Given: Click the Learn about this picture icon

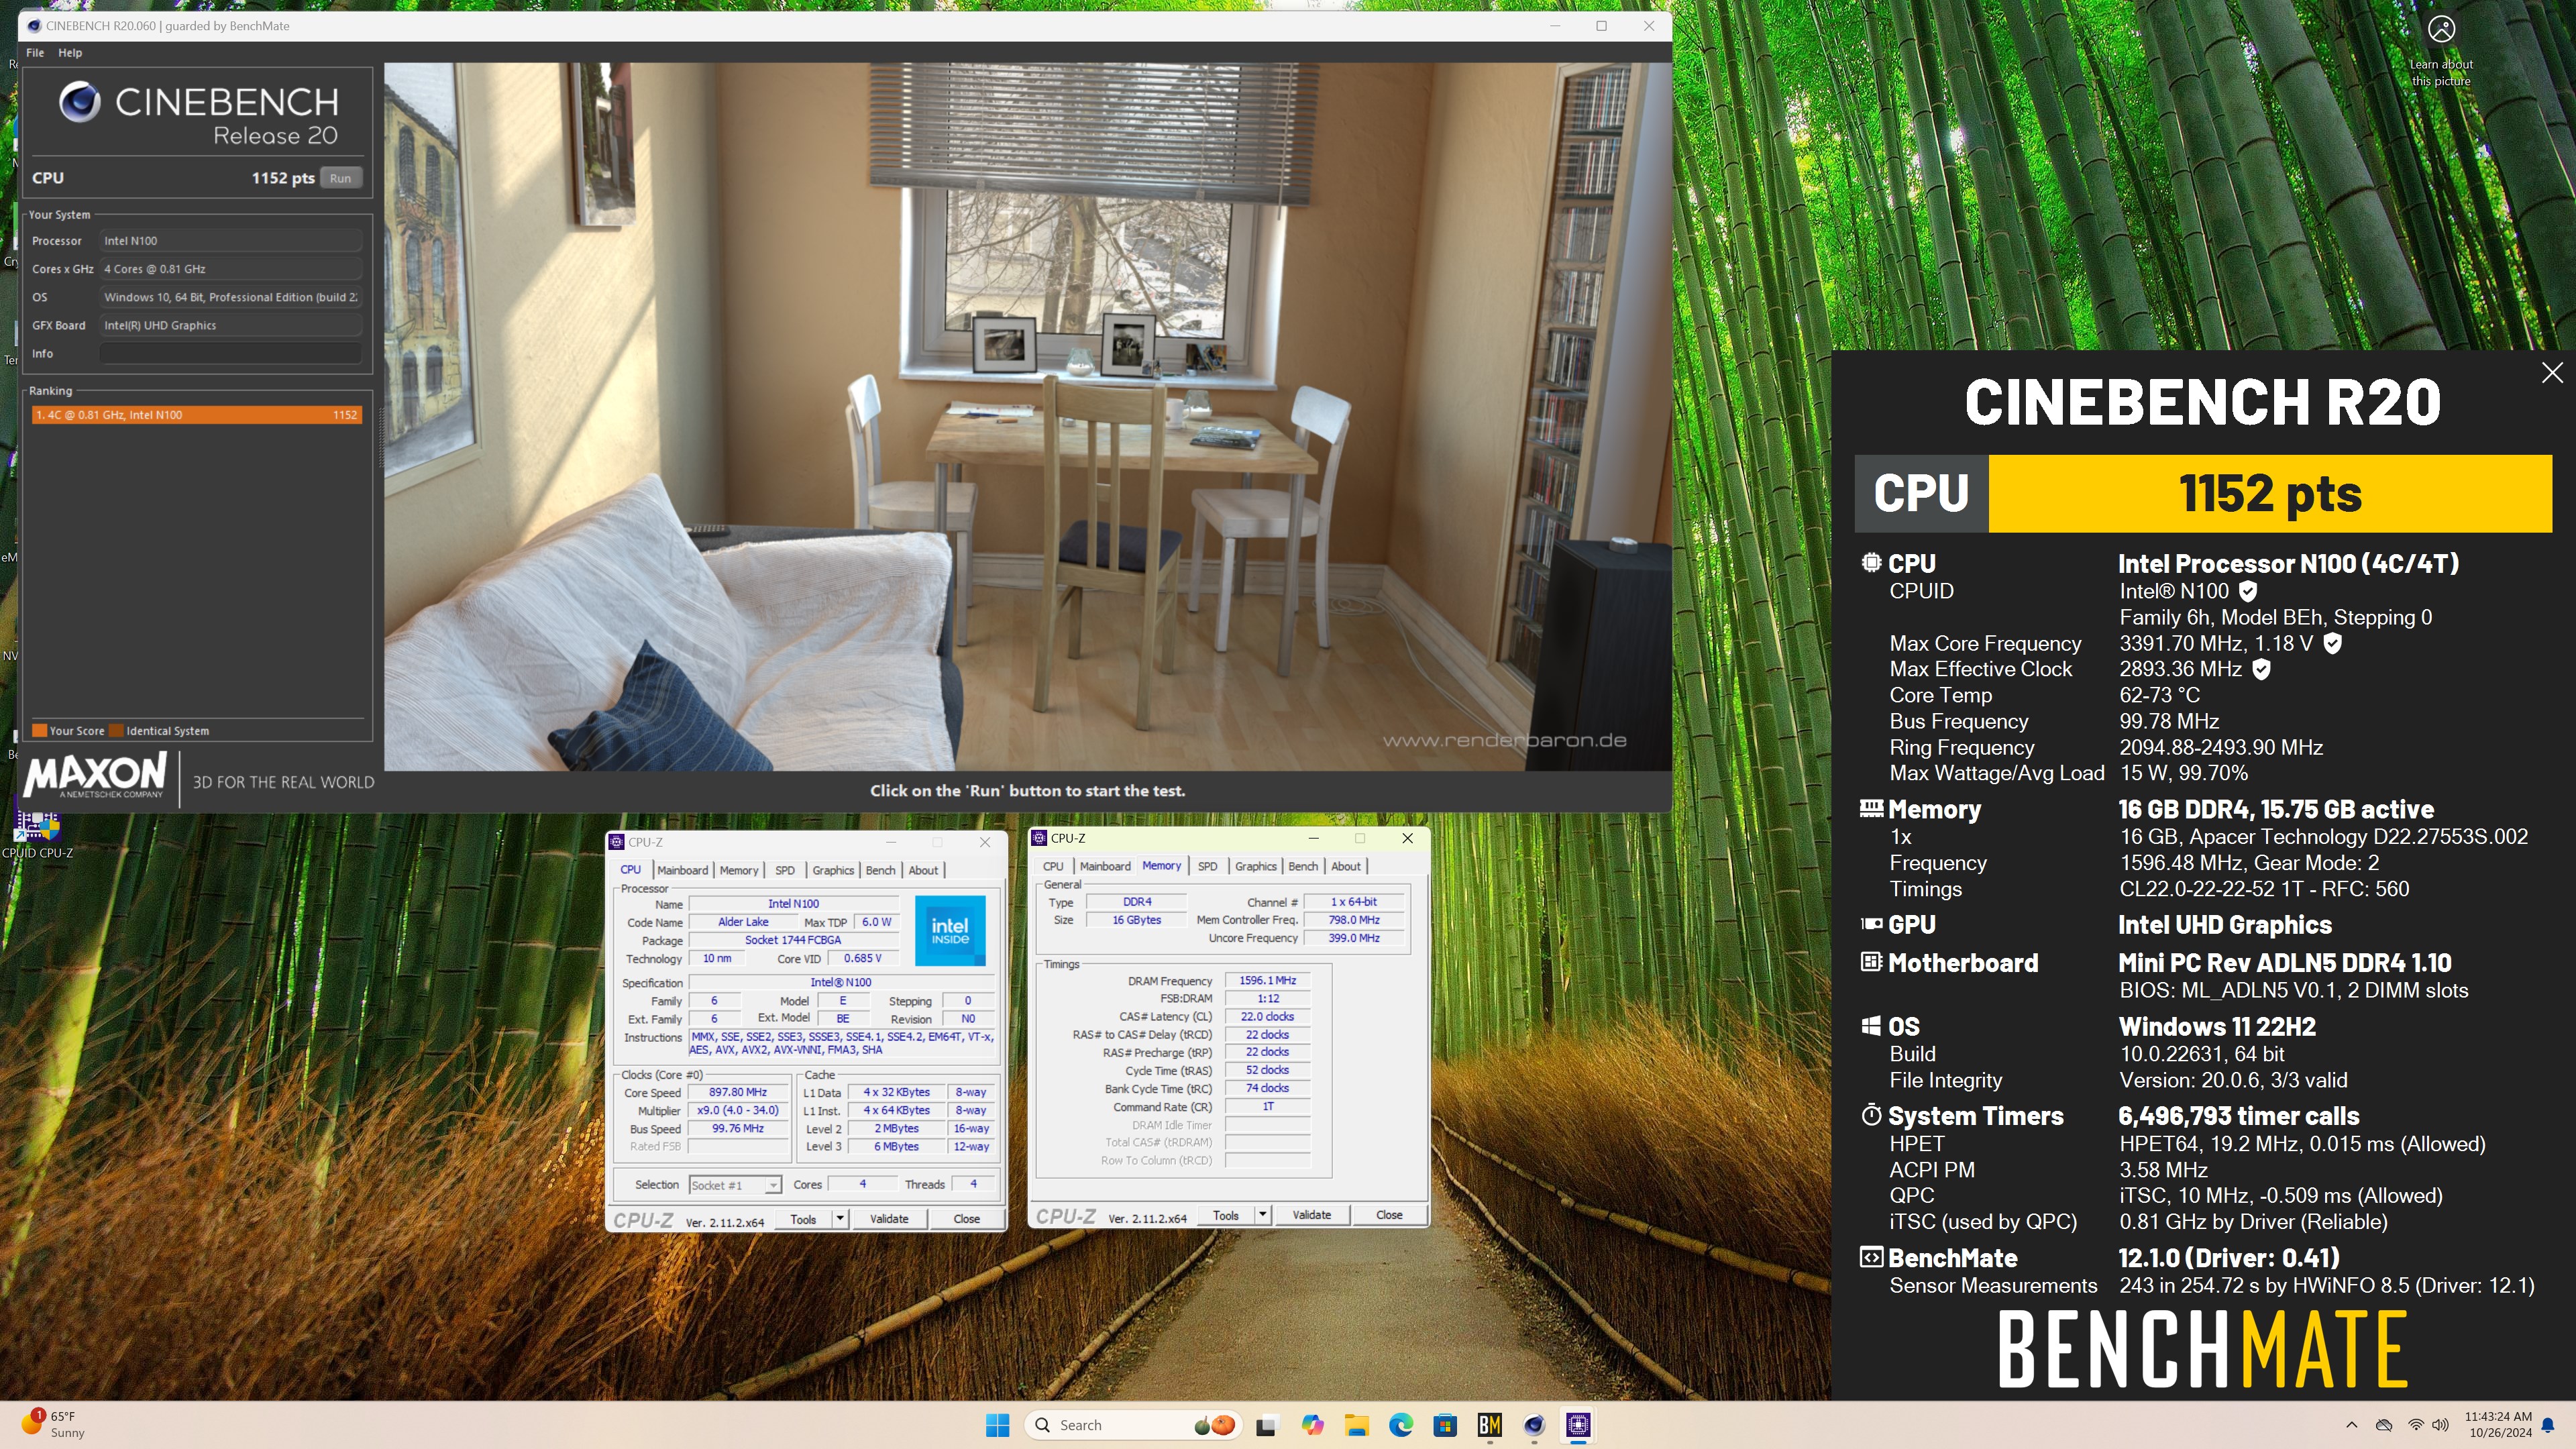Looking at the screenshot, I should [2441, 30].
